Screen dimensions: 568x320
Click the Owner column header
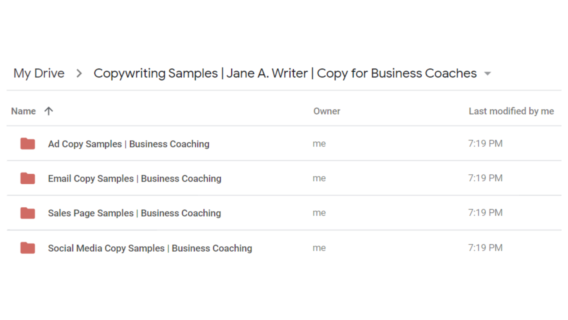point(327,111)
